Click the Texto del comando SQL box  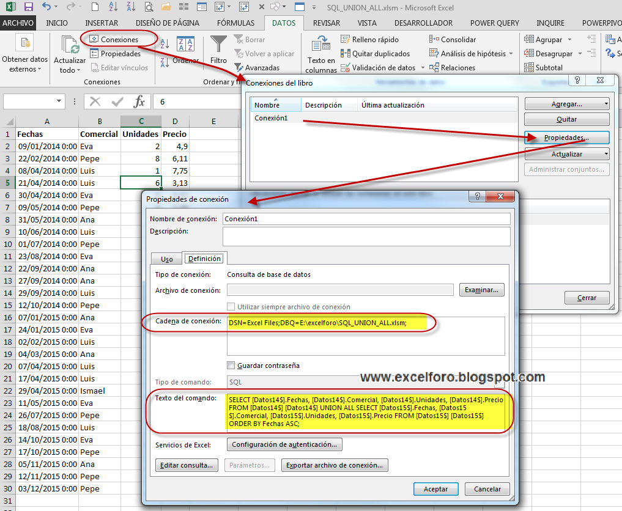pos(366,411)
